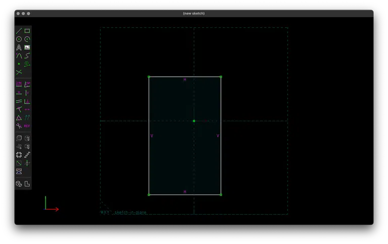Select the rectangle's top-left corner point
Image resolution: width=388 pixels, height=244 pixels.
149,77
